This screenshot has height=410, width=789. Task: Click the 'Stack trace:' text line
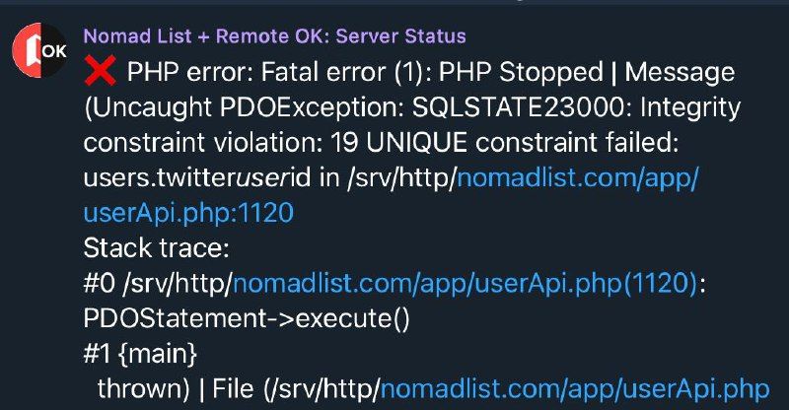point(156,248)
